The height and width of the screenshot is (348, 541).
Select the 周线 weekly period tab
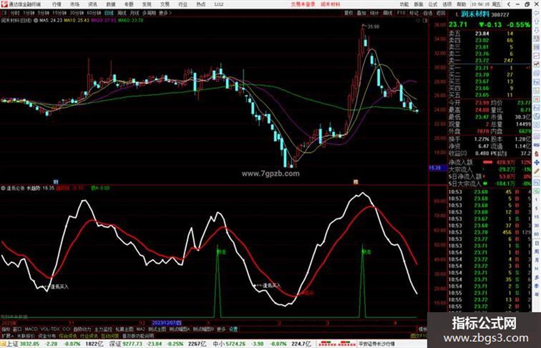pos(122,13)
